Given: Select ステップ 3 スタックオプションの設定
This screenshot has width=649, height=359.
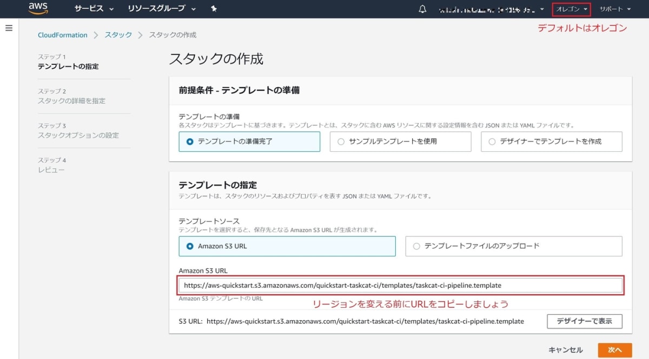Looking at the screenshot, I should pyautogui.click(x=78, y=131).
